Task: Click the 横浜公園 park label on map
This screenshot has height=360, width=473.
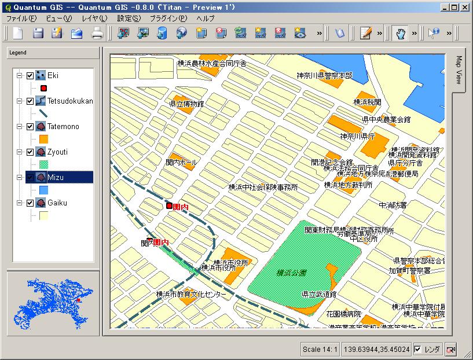Action: (291, 273)
